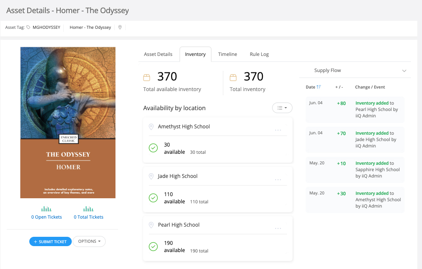Click the asset tag icon beside MGHODYSSEY

pyautogui.click(x=28, y=28)
